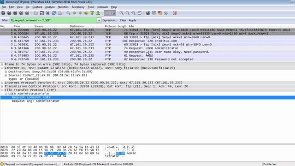Reload the capture file icon

tap(53, 13)
